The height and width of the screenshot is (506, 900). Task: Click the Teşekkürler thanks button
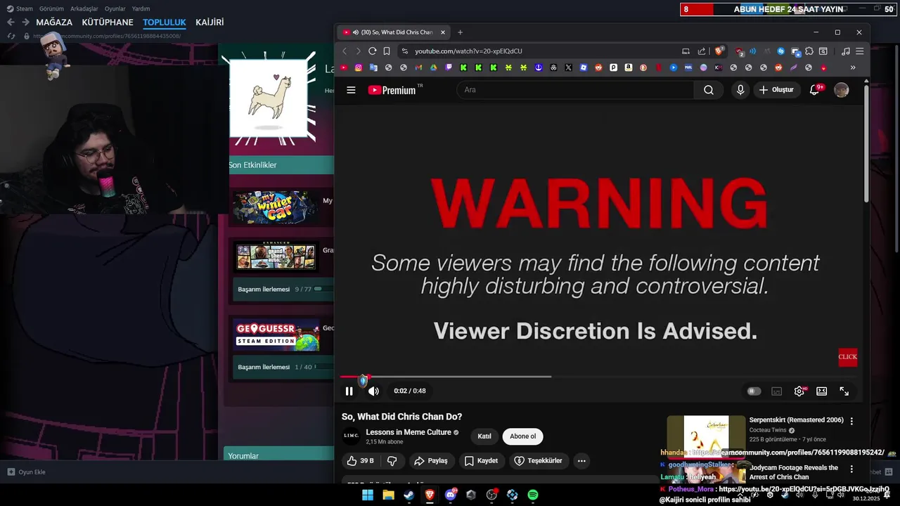[x=538, y=461]
